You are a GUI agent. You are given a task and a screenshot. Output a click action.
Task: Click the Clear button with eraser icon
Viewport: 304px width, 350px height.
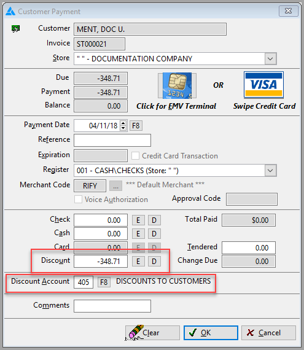pos(152,333)
